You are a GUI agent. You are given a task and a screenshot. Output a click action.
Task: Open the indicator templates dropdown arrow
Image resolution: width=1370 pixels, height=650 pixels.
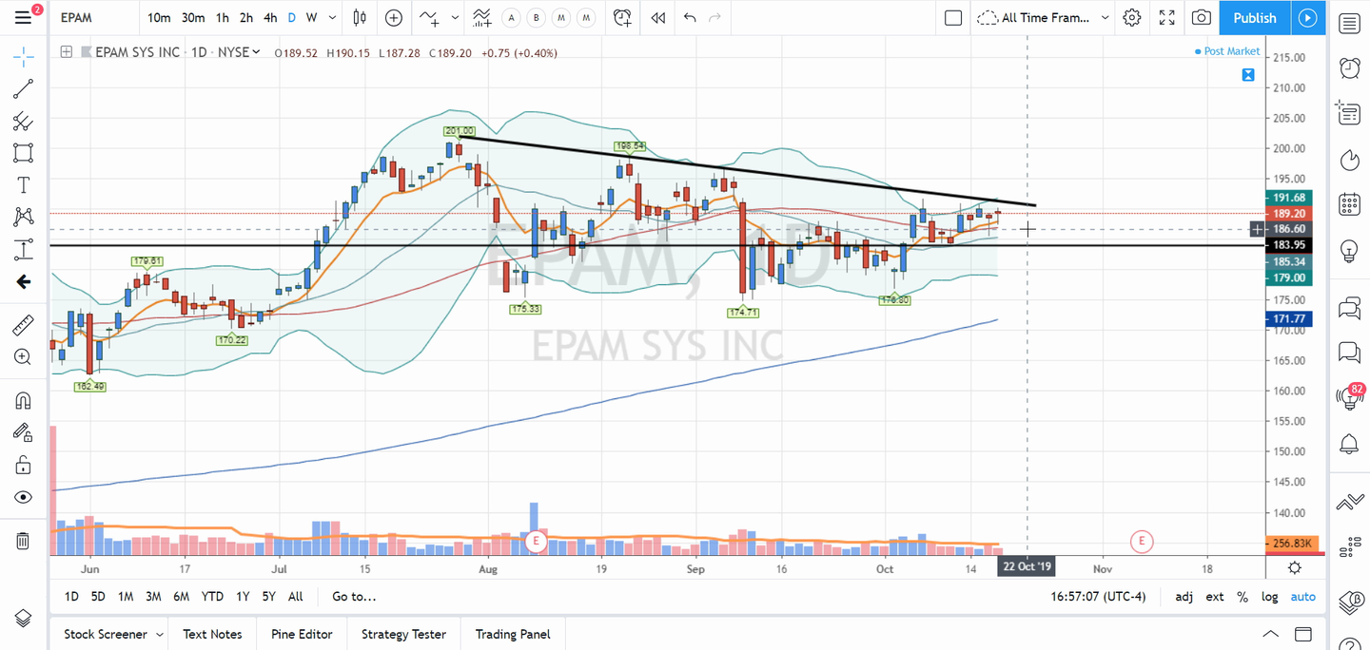tap(455, 18)
